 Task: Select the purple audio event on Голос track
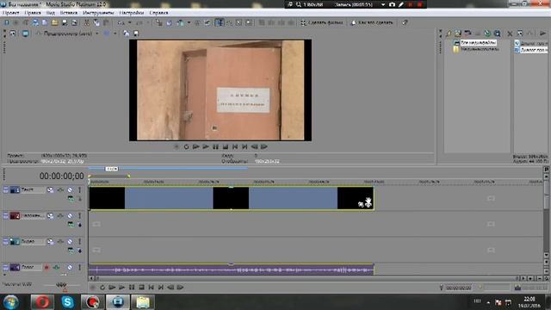point(232,270)
